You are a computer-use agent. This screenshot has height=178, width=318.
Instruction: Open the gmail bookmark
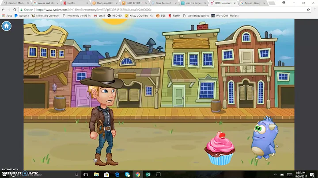click(x=99, y=15)
